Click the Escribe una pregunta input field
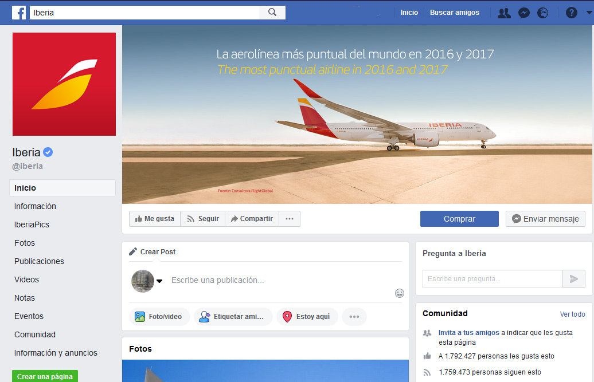The image size is (594, 382). click(x=493, y=279)
